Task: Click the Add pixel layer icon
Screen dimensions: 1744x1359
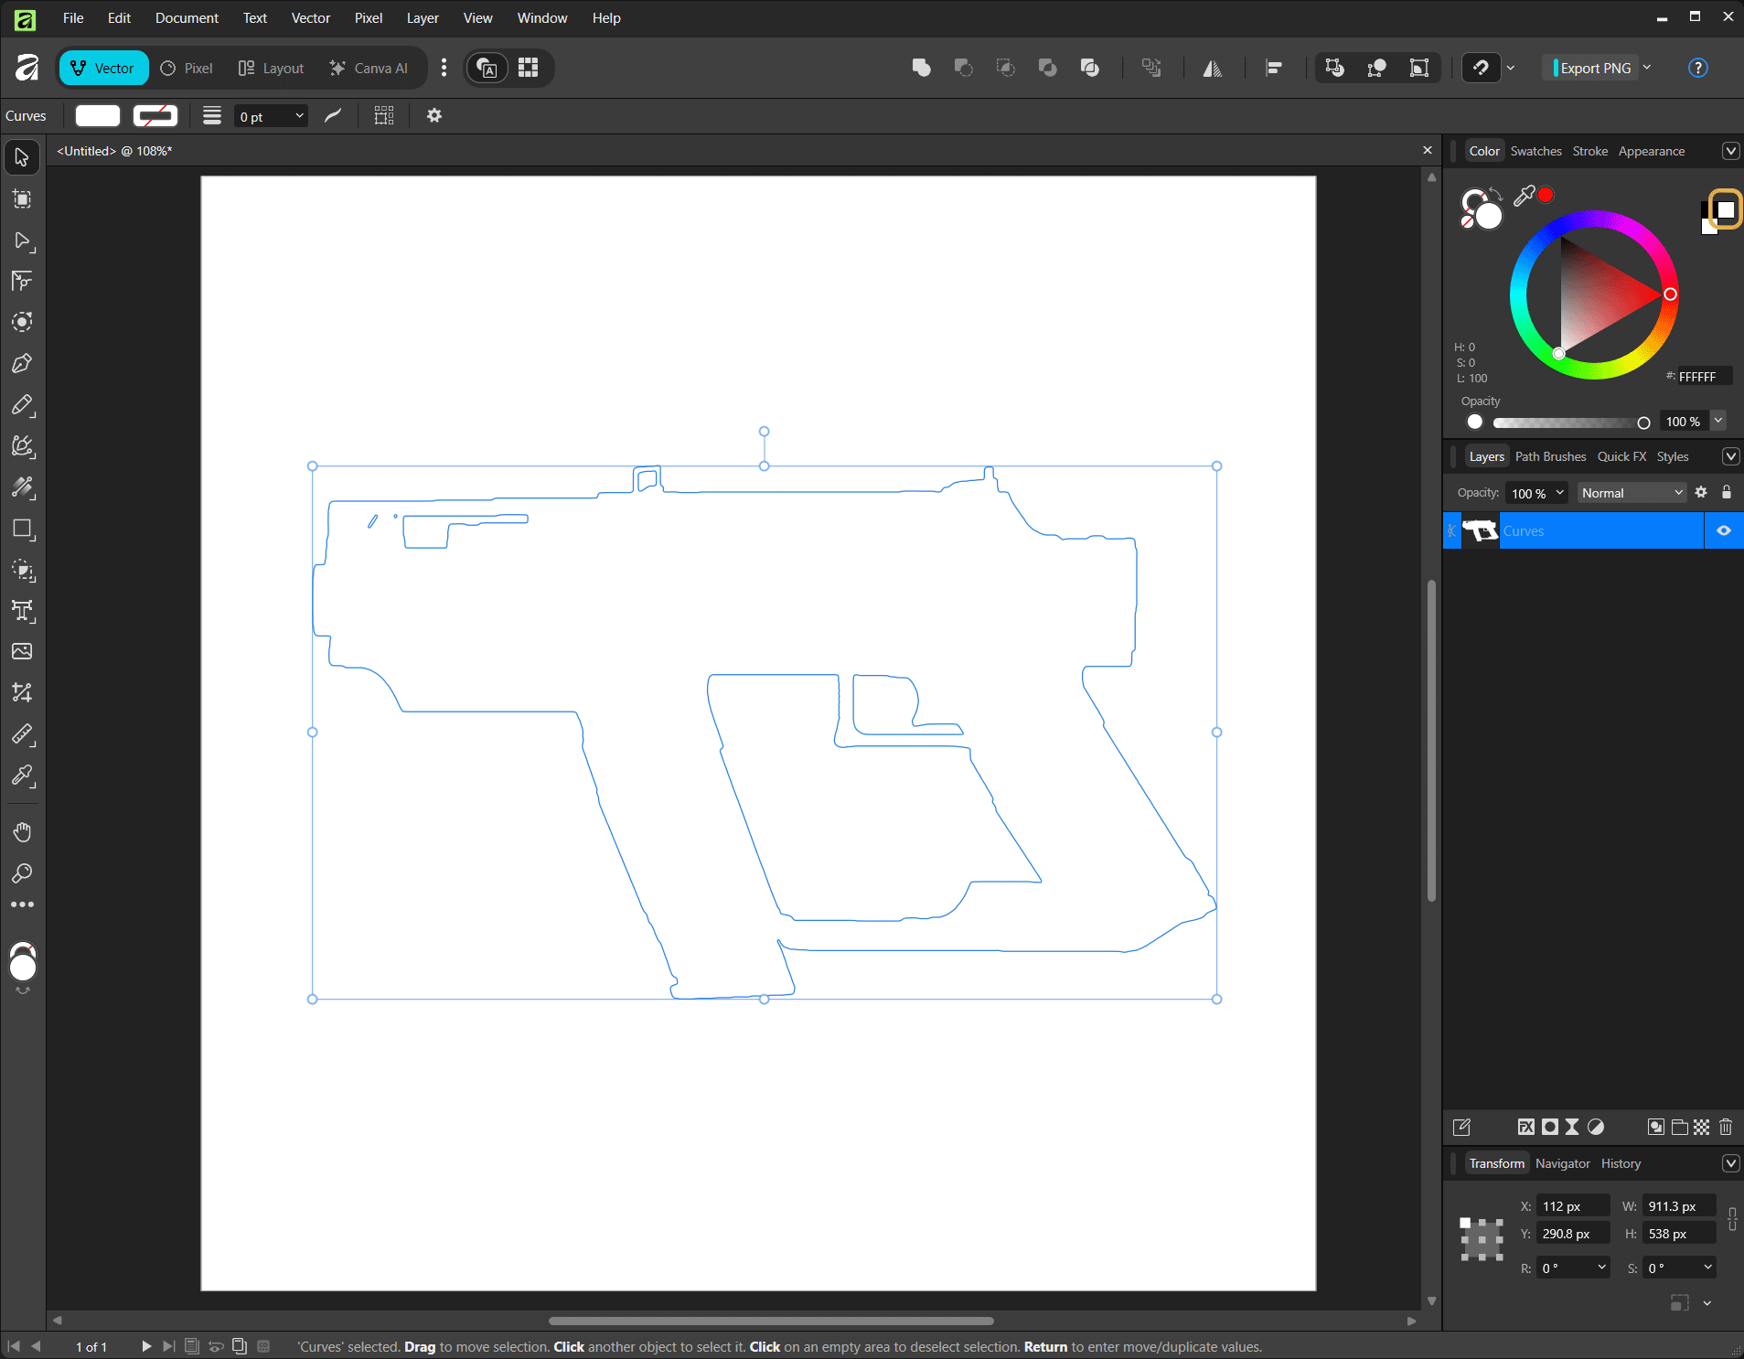Action: 1702,1127
